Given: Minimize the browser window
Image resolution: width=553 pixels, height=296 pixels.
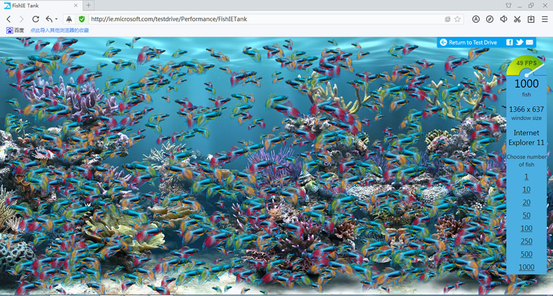Looking at the screenshot, I should click(x=519, y=6).
